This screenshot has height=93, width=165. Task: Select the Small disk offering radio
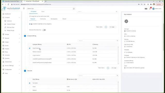30,87
